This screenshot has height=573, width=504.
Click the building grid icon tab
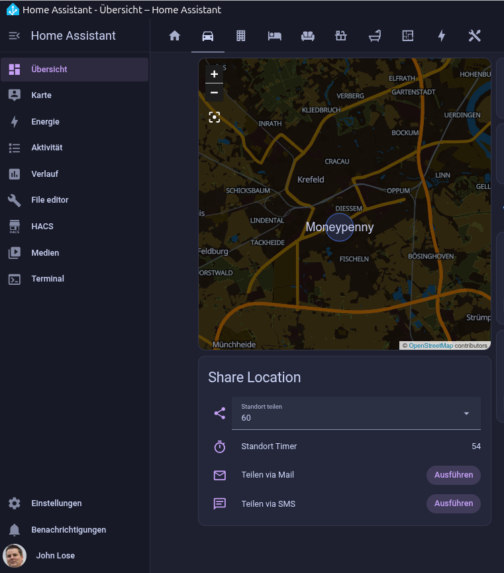241,36
